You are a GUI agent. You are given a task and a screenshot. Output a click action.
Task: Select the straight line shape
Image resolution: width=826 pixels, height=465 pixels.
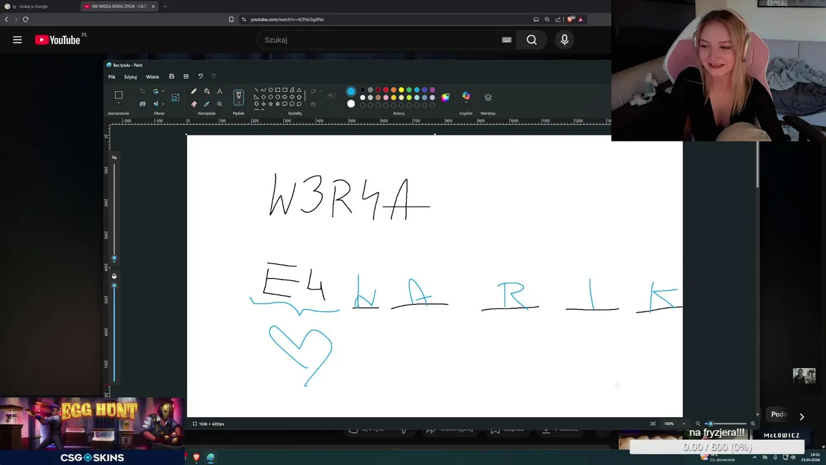click(256, 90)
